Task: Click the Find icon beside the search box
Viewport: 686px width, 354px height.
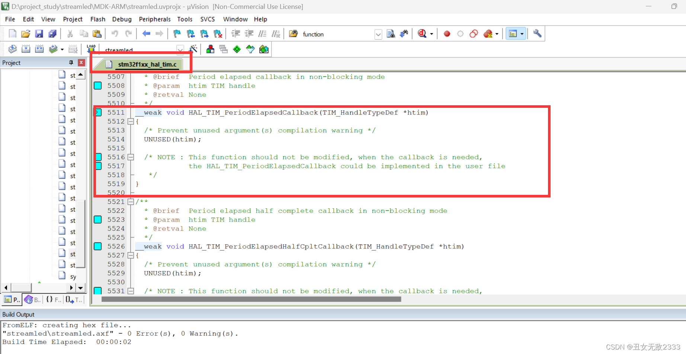Action: [391, 34]
